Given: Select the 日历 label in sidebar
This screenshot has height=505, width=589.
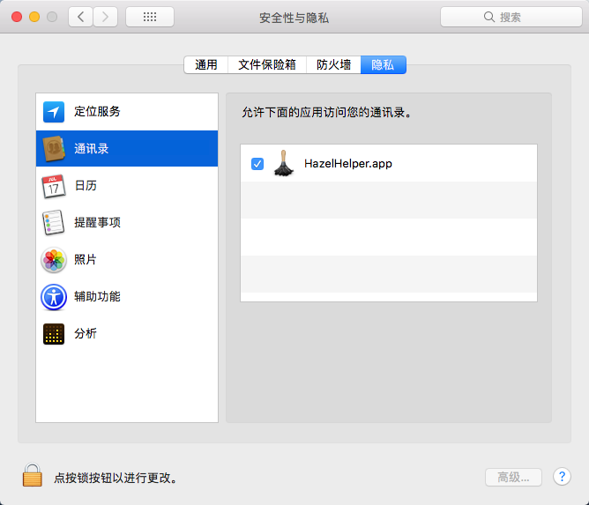Looking at the screenshot, I should [86, 185].
